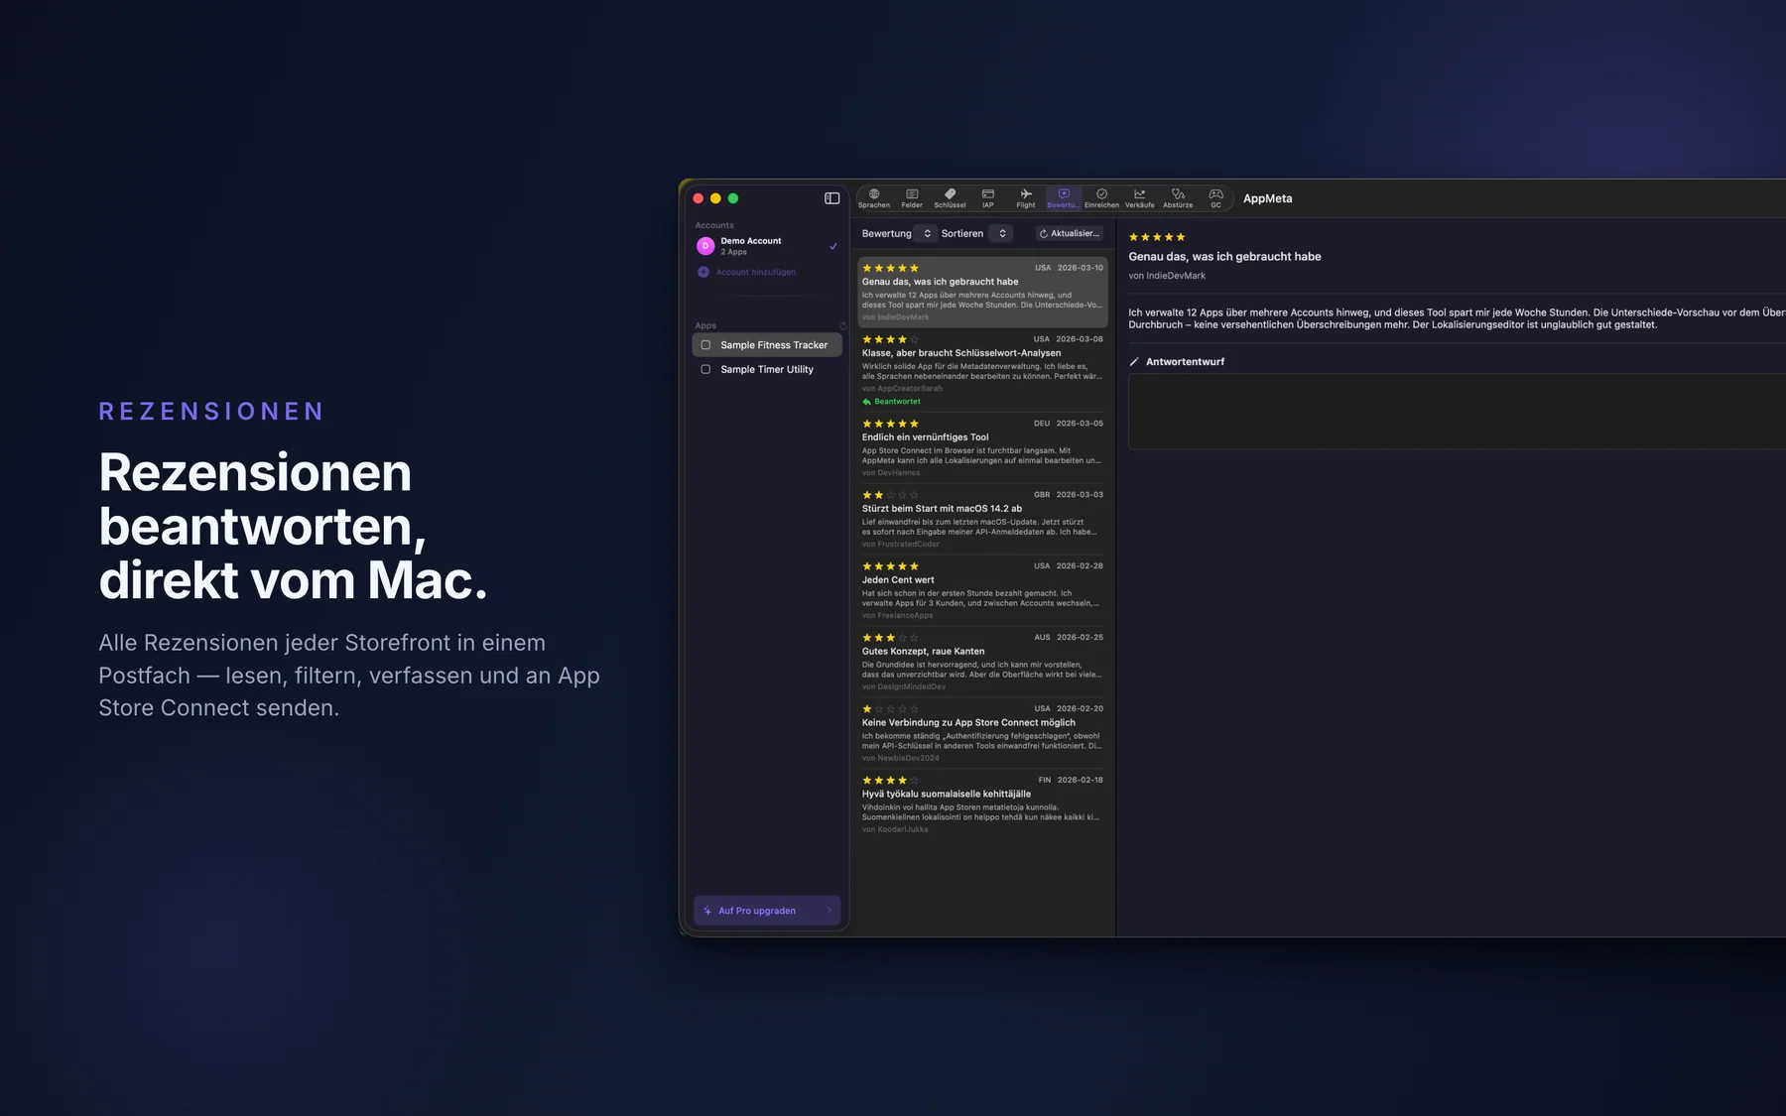Open the Einreichen submit toolbar icon
Viewport: 1786px width, 1116px height.
[1101, 198]
